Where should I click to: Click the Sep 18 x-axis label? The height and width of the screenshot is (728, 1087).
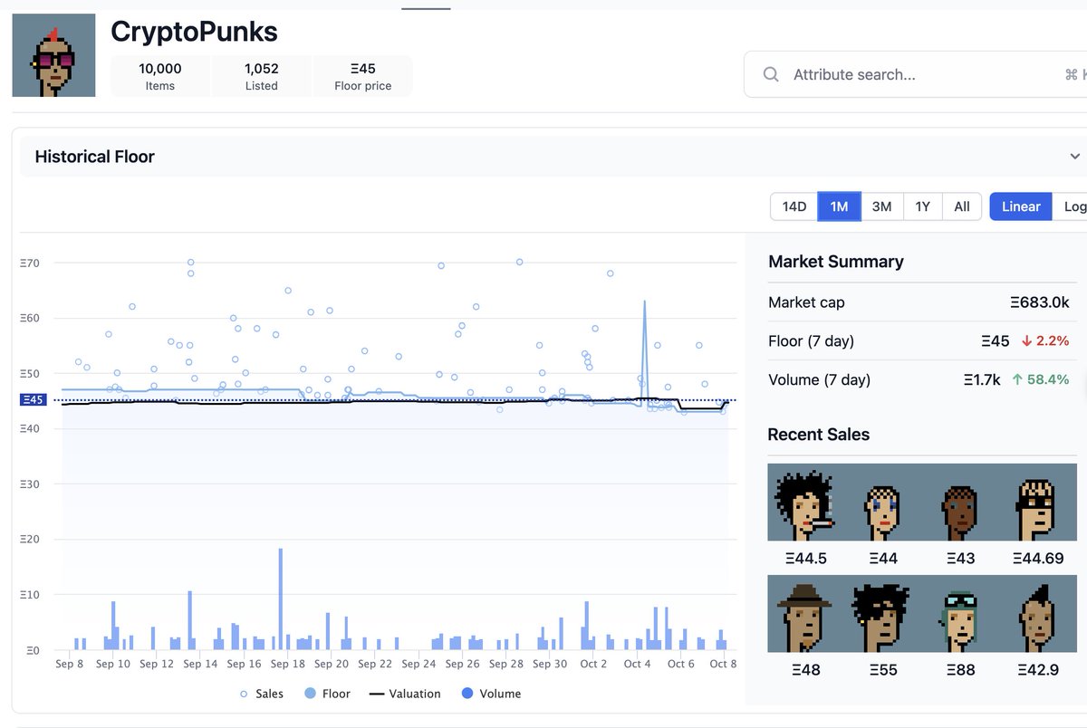click(287, 664)
